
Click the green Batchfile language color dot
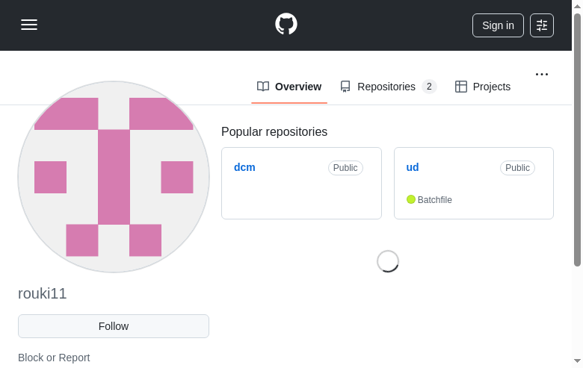pyautogui.click(x=411, y=199)
